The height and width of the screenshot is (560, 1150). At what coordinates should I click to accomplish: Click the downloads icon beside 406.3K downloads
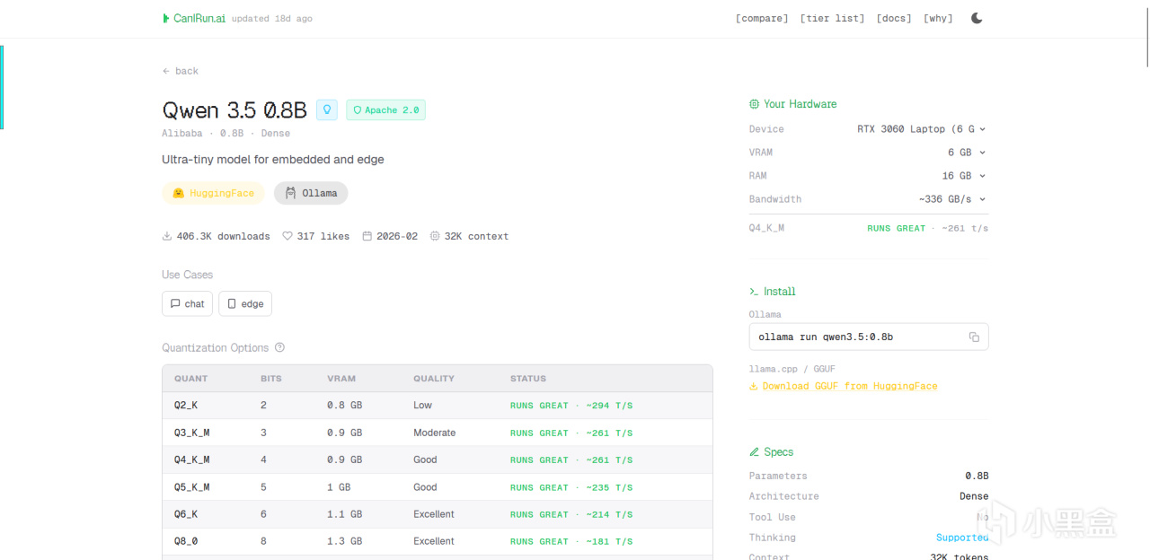[x=166, y=236]
